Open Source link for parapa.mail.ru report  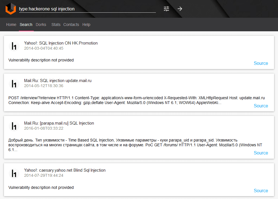click(x=261, y=153)
